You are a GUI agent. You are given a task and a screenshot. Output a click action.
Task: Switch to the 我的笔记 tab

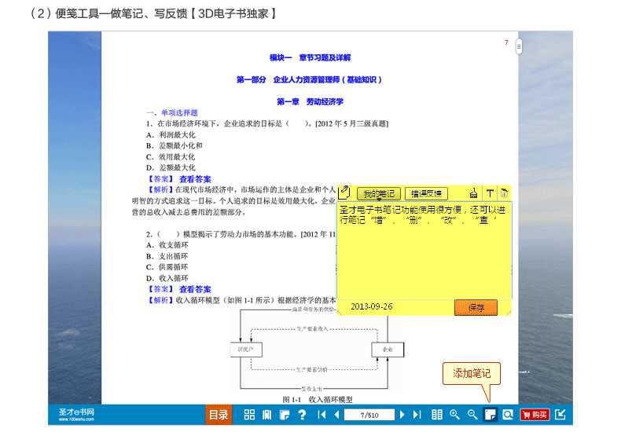click(x=379, y=193)
